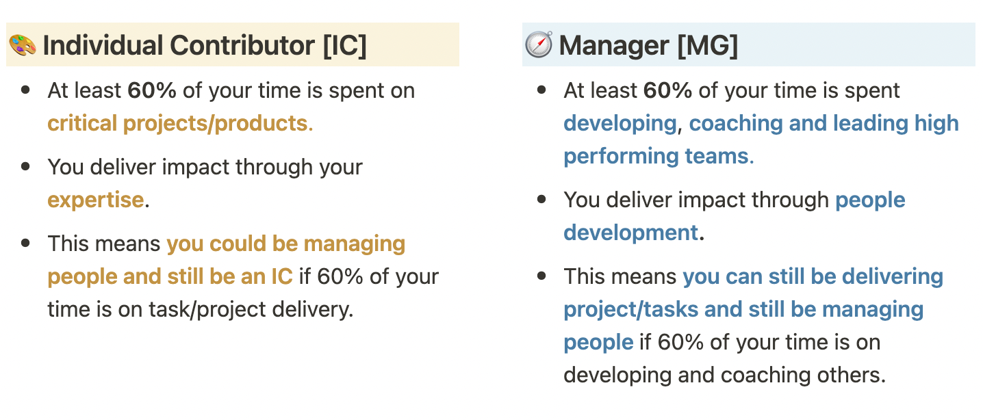Click the compass emoji icon

(x=539, y=45)
